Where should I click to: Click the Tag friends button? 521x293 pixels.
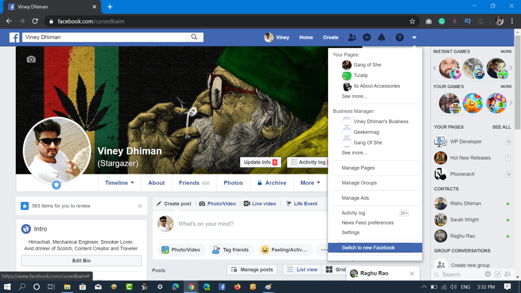pos(231,250)
